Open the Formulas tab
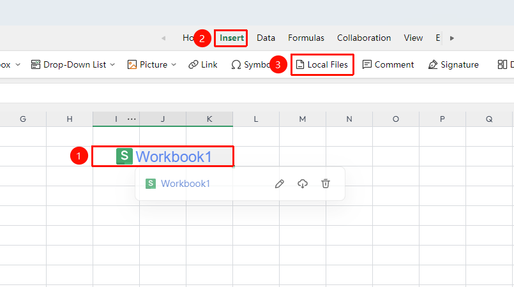The image size is (514, 287). [x=306, y=38]
